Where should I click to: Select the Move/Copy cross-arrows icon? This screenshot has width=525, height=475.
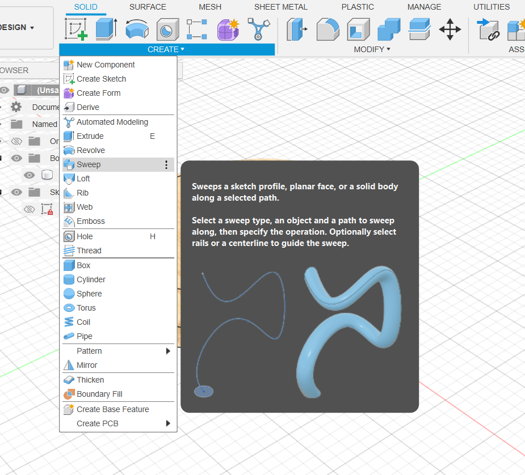[450, 29]
